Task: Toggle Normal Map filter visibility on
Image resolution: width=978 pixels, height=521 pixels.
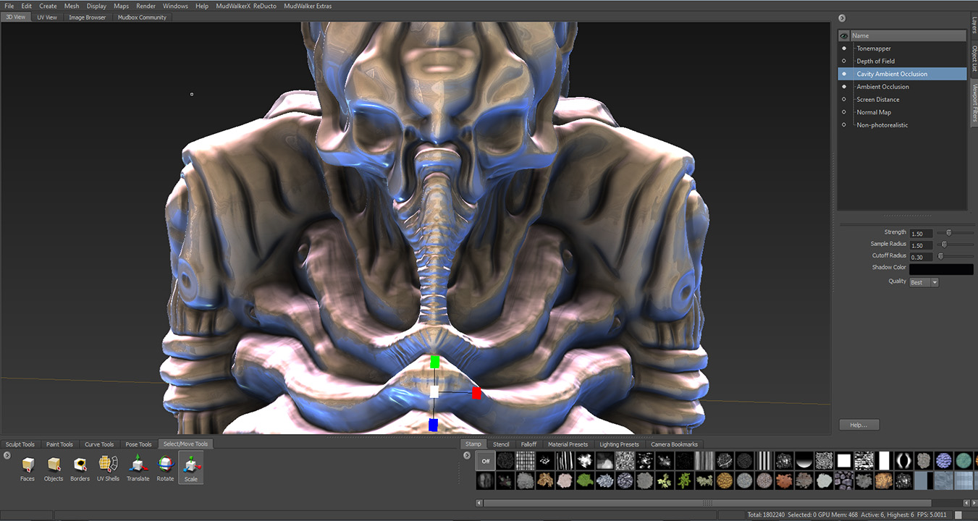Action: click(x=844, y=112)
